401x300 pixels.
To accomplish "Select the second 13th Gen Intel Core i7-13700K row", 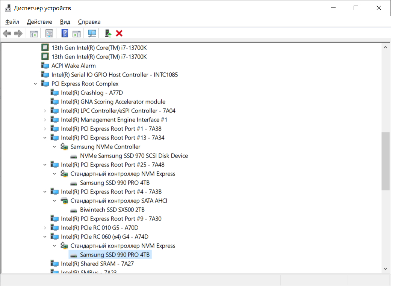I will point(99,57).
